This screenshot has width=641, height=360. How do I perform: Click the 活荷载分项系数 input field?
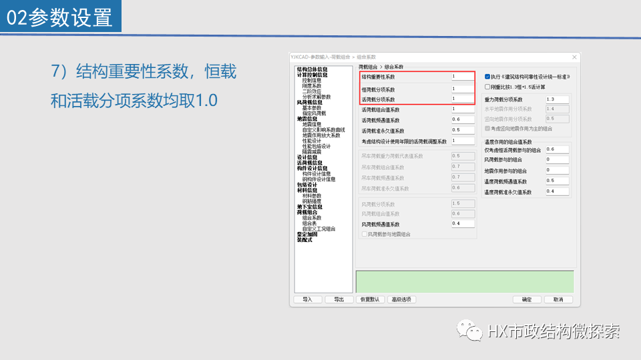point(463,99)
